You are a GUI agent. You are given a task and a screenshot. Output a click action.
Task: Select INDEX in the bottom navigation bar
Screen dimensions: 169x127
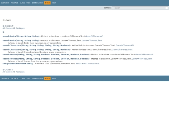(47, 78)
